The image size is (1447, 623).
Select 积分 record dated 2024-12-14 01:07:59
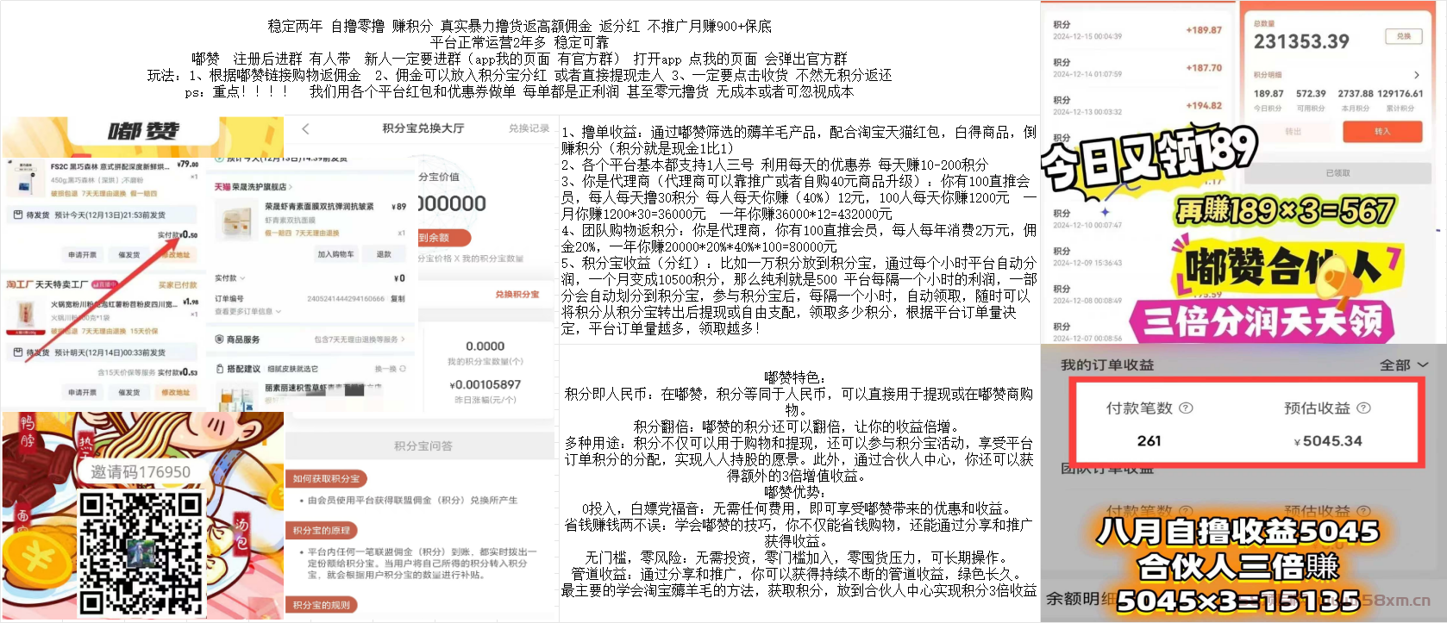(x=1137, y=68)
